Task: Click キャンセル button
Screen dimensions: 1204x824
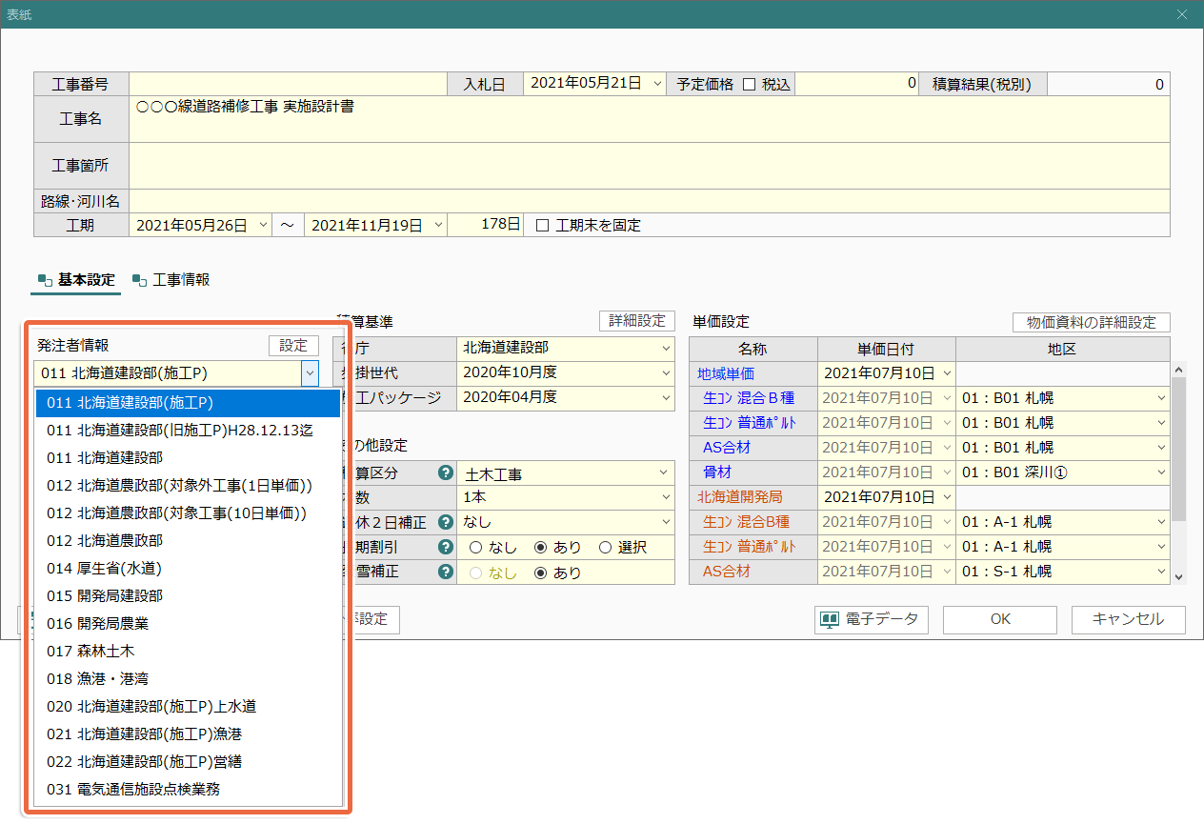Action: [1129, 620]
